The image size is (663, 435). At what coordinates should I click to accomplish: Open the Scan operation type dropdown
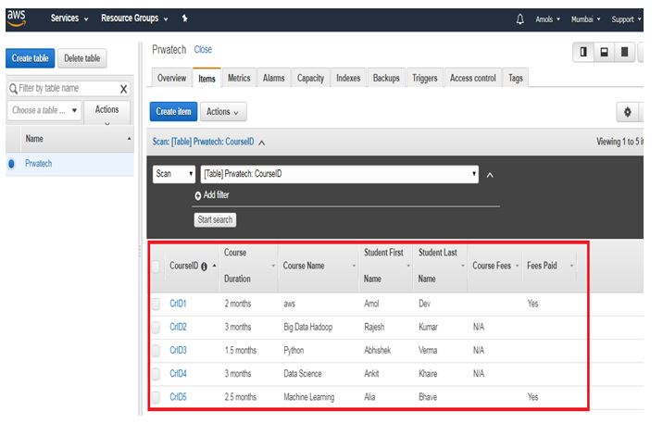[x=174, y=174]
